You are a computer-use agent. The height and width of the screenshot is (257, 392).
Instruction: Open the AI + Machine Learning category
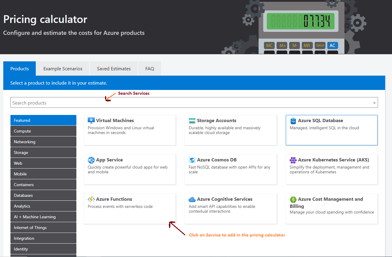[43, 217]
